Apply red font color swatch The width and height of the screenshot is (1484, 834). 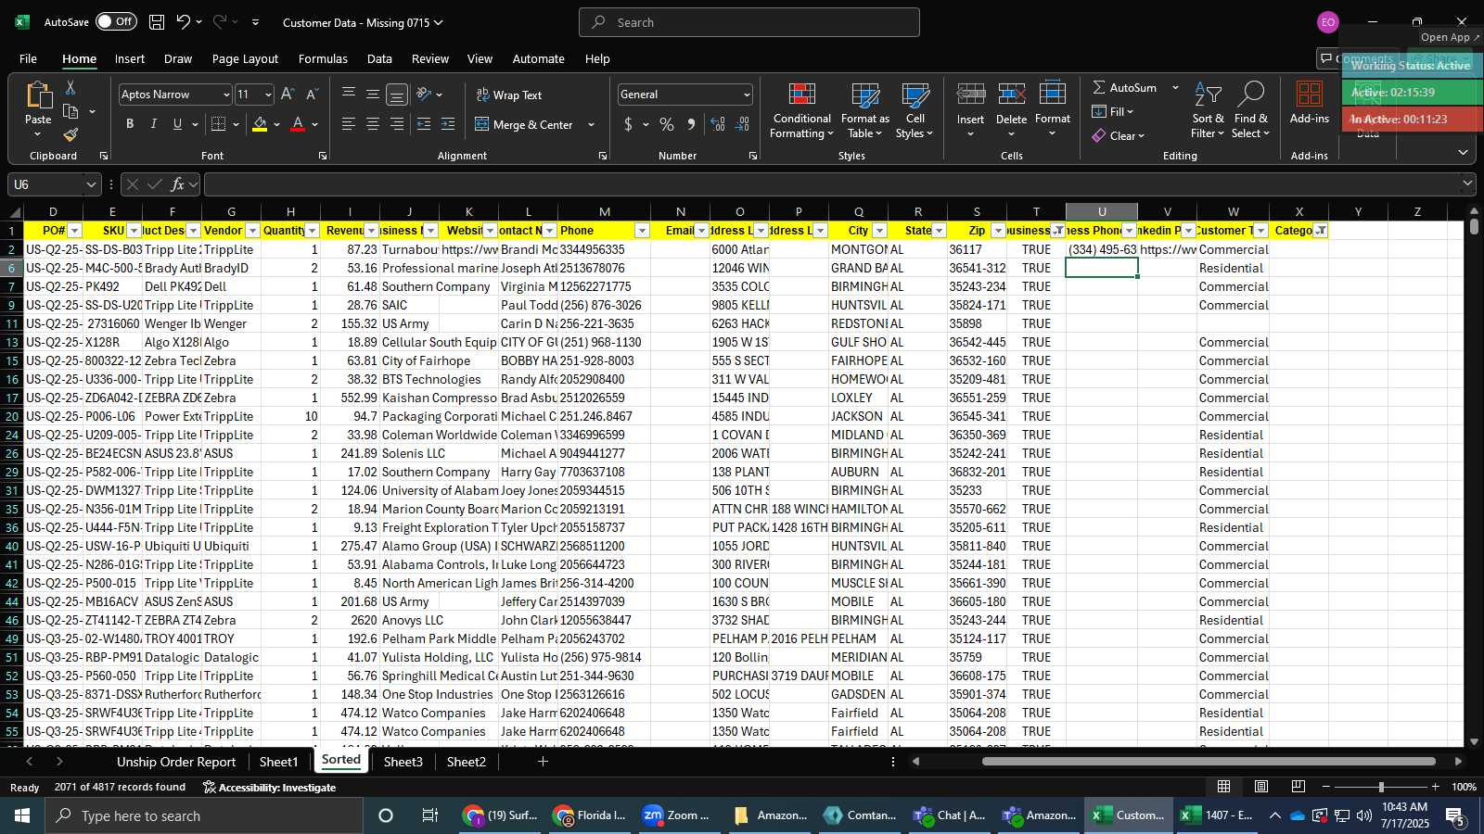click(298, 124)
